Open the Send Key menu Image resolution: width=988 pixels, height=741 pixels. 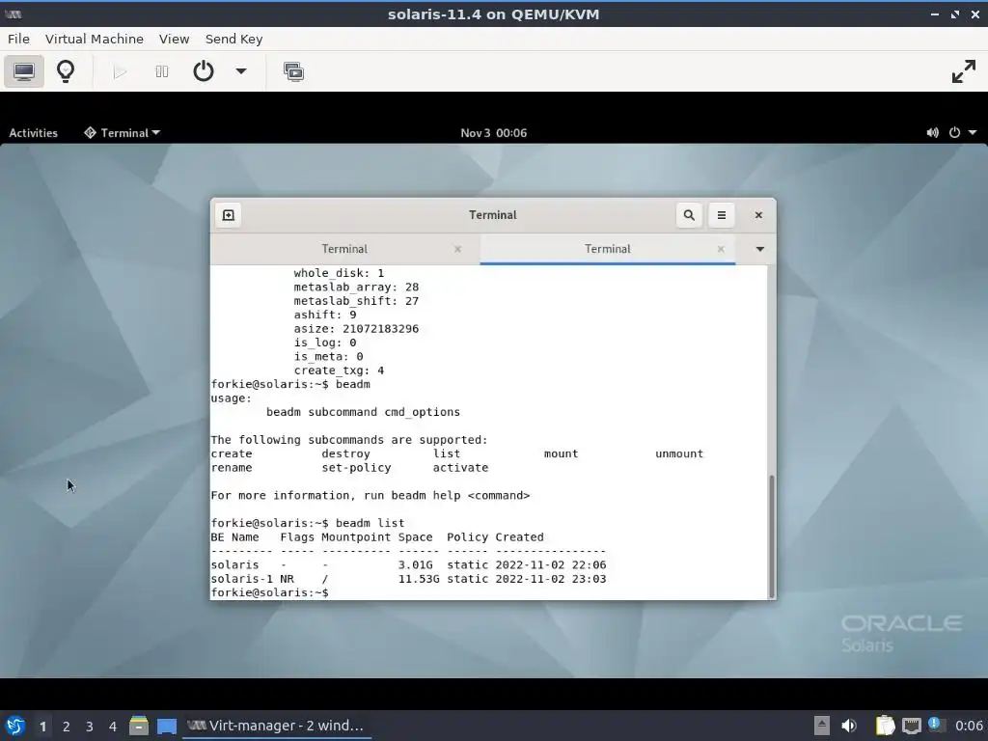(x=233, y=39)
